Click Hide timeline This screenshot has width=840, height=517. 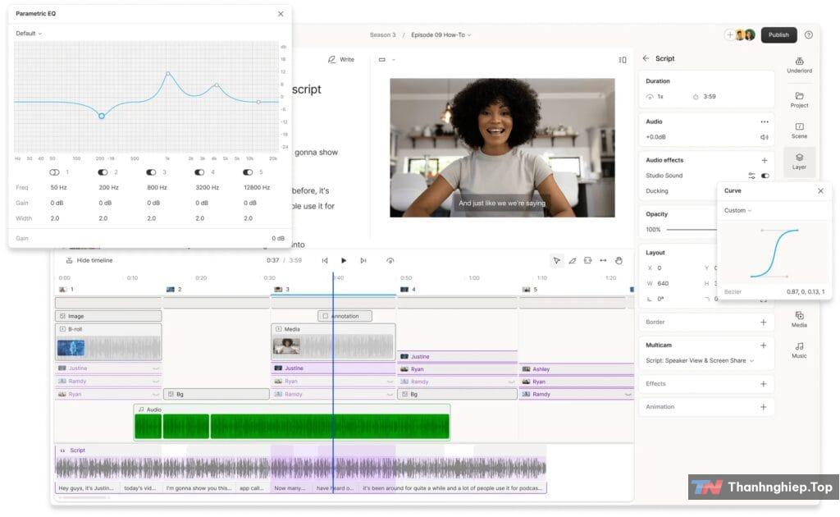point(89,260)
